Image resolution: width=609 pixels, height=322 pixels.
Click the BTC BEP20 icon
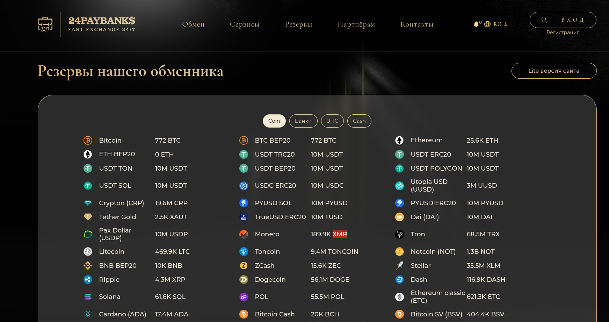click(x=244, y=140)
